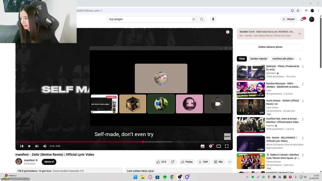Viewport: 322px width, 181px height.
Task: Open Chrome three-dot menu
Action: tap(318, 11)
